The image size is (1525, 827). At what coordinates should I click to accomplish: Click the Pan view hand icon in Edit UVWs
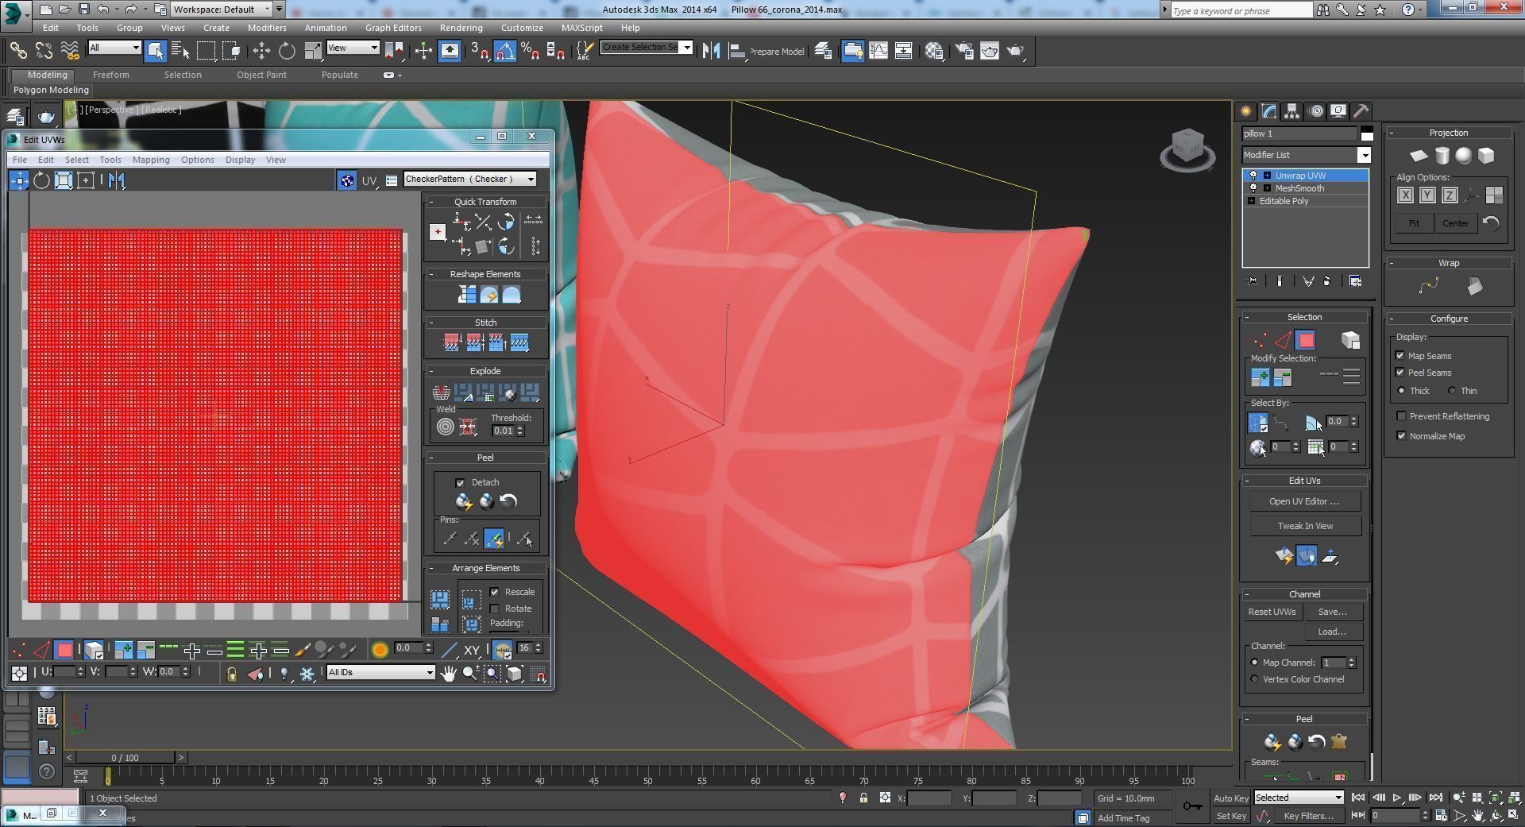(449, 674)
